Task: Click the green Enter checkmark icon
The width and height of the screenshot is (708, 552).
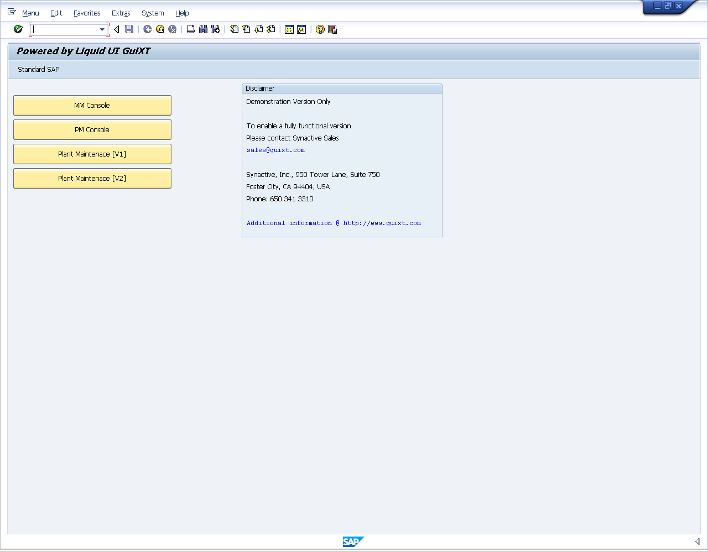Action: tap(18, 29)
